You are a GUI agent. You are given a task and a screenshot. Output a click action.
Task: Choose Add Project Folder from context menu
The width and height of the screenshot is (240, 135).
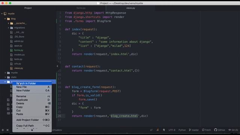(x=32, y=120)
